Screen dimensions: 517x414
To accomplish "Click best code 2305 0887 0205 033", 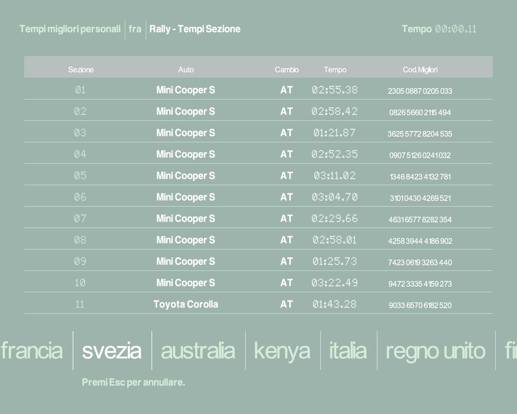I will [420, 91].
